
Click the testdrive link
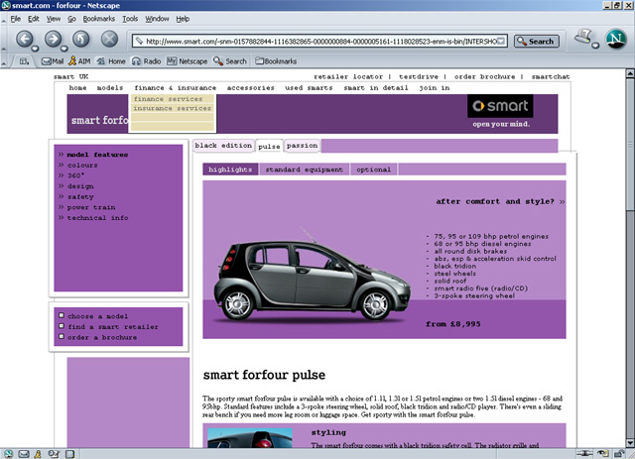tap(419, 76)
